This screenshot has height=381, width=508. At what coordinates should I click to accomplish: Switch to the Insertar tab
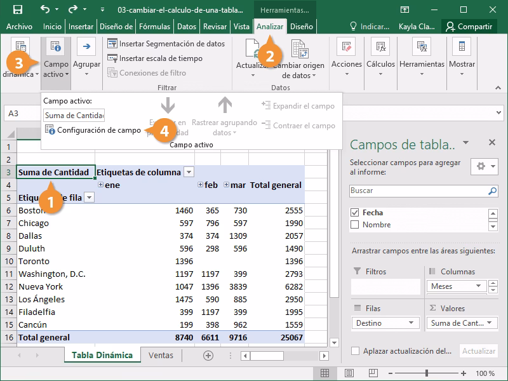coord(81,27)
